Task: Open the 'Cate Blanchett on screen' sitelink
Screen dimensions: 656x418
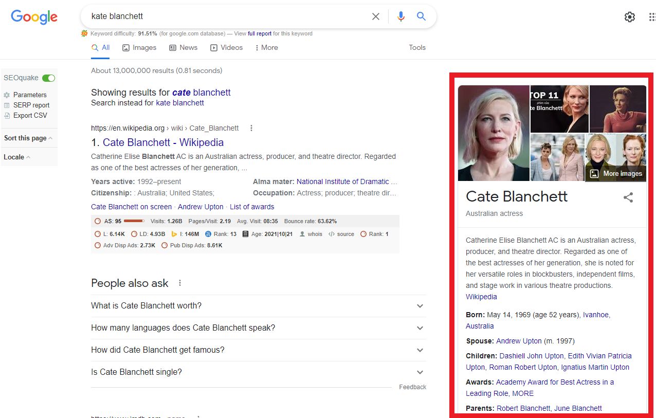Action: tap(131, 207)
